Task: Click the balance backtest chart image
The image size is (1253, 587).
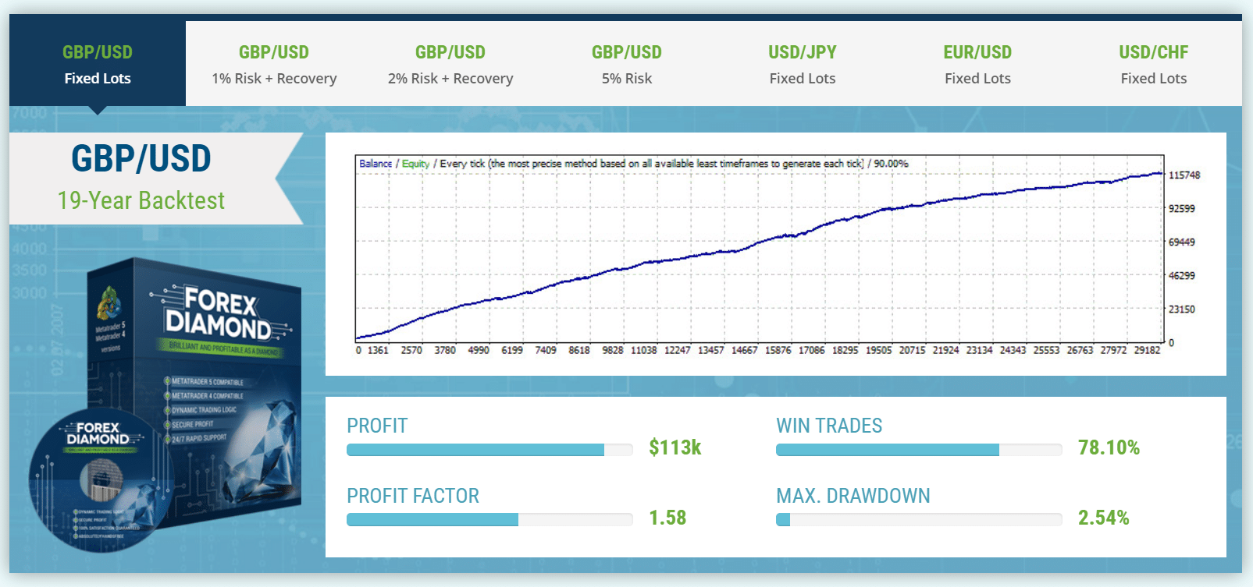Action: pyautogui.click(x=776, y=255)
